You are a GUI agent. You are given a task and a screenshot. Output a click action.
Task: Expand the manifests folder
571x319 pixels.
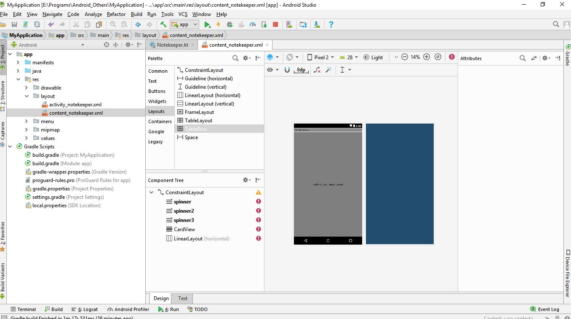[x=18, y=62]
